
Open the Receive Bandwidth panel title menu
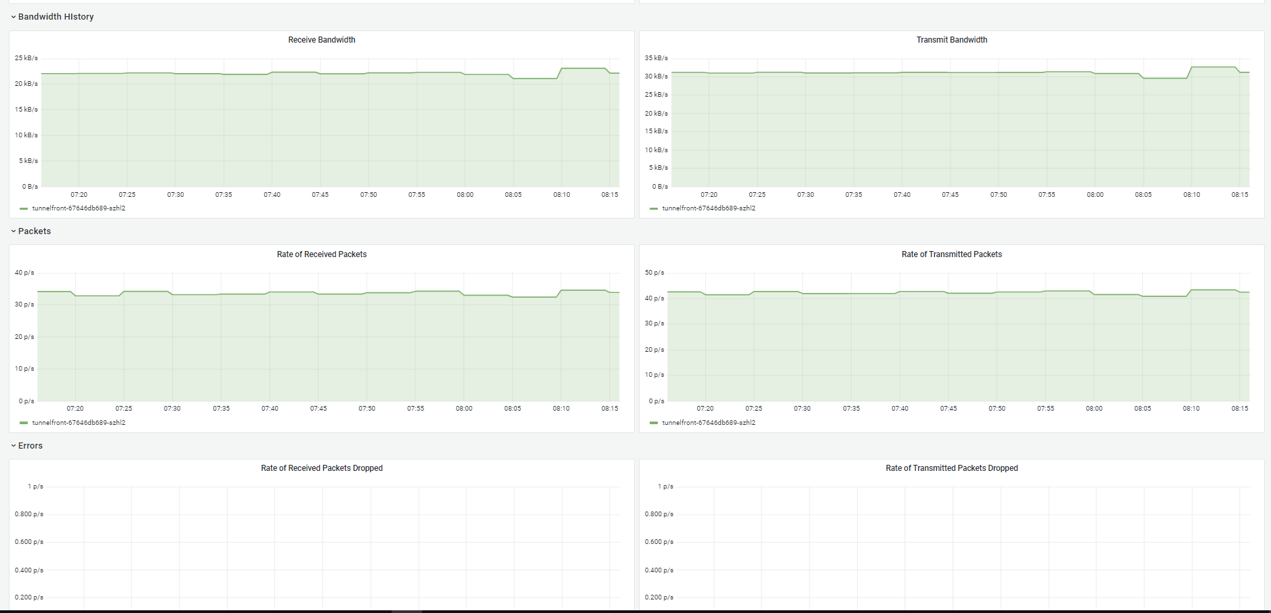(x=322, y=40)
